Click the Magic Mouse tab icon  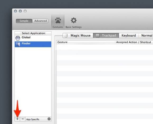click(x=66, y=36)
